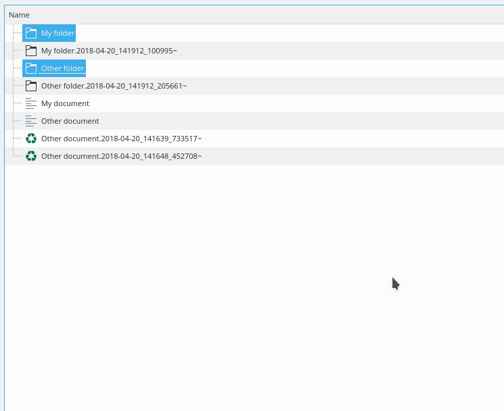Click the recycle icon of Other document.2018-04-20_141648_452708~
The image size is (504, 411).
click(31, 156)
